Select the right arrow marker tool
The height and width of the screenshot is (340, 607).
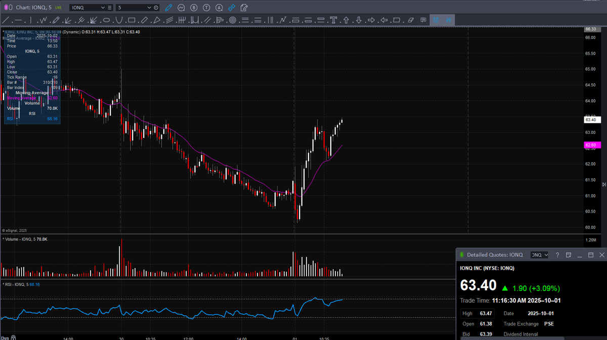click(371, 20)
